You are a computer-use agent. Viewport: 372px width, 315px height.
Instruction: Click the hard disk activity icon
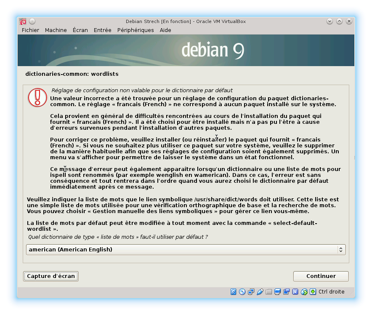click(x=233, y=292)
